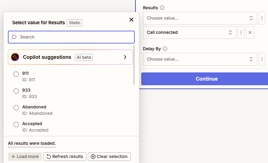Select the 933 radio option
Screen dimensions: 268x163
[16, 91]
